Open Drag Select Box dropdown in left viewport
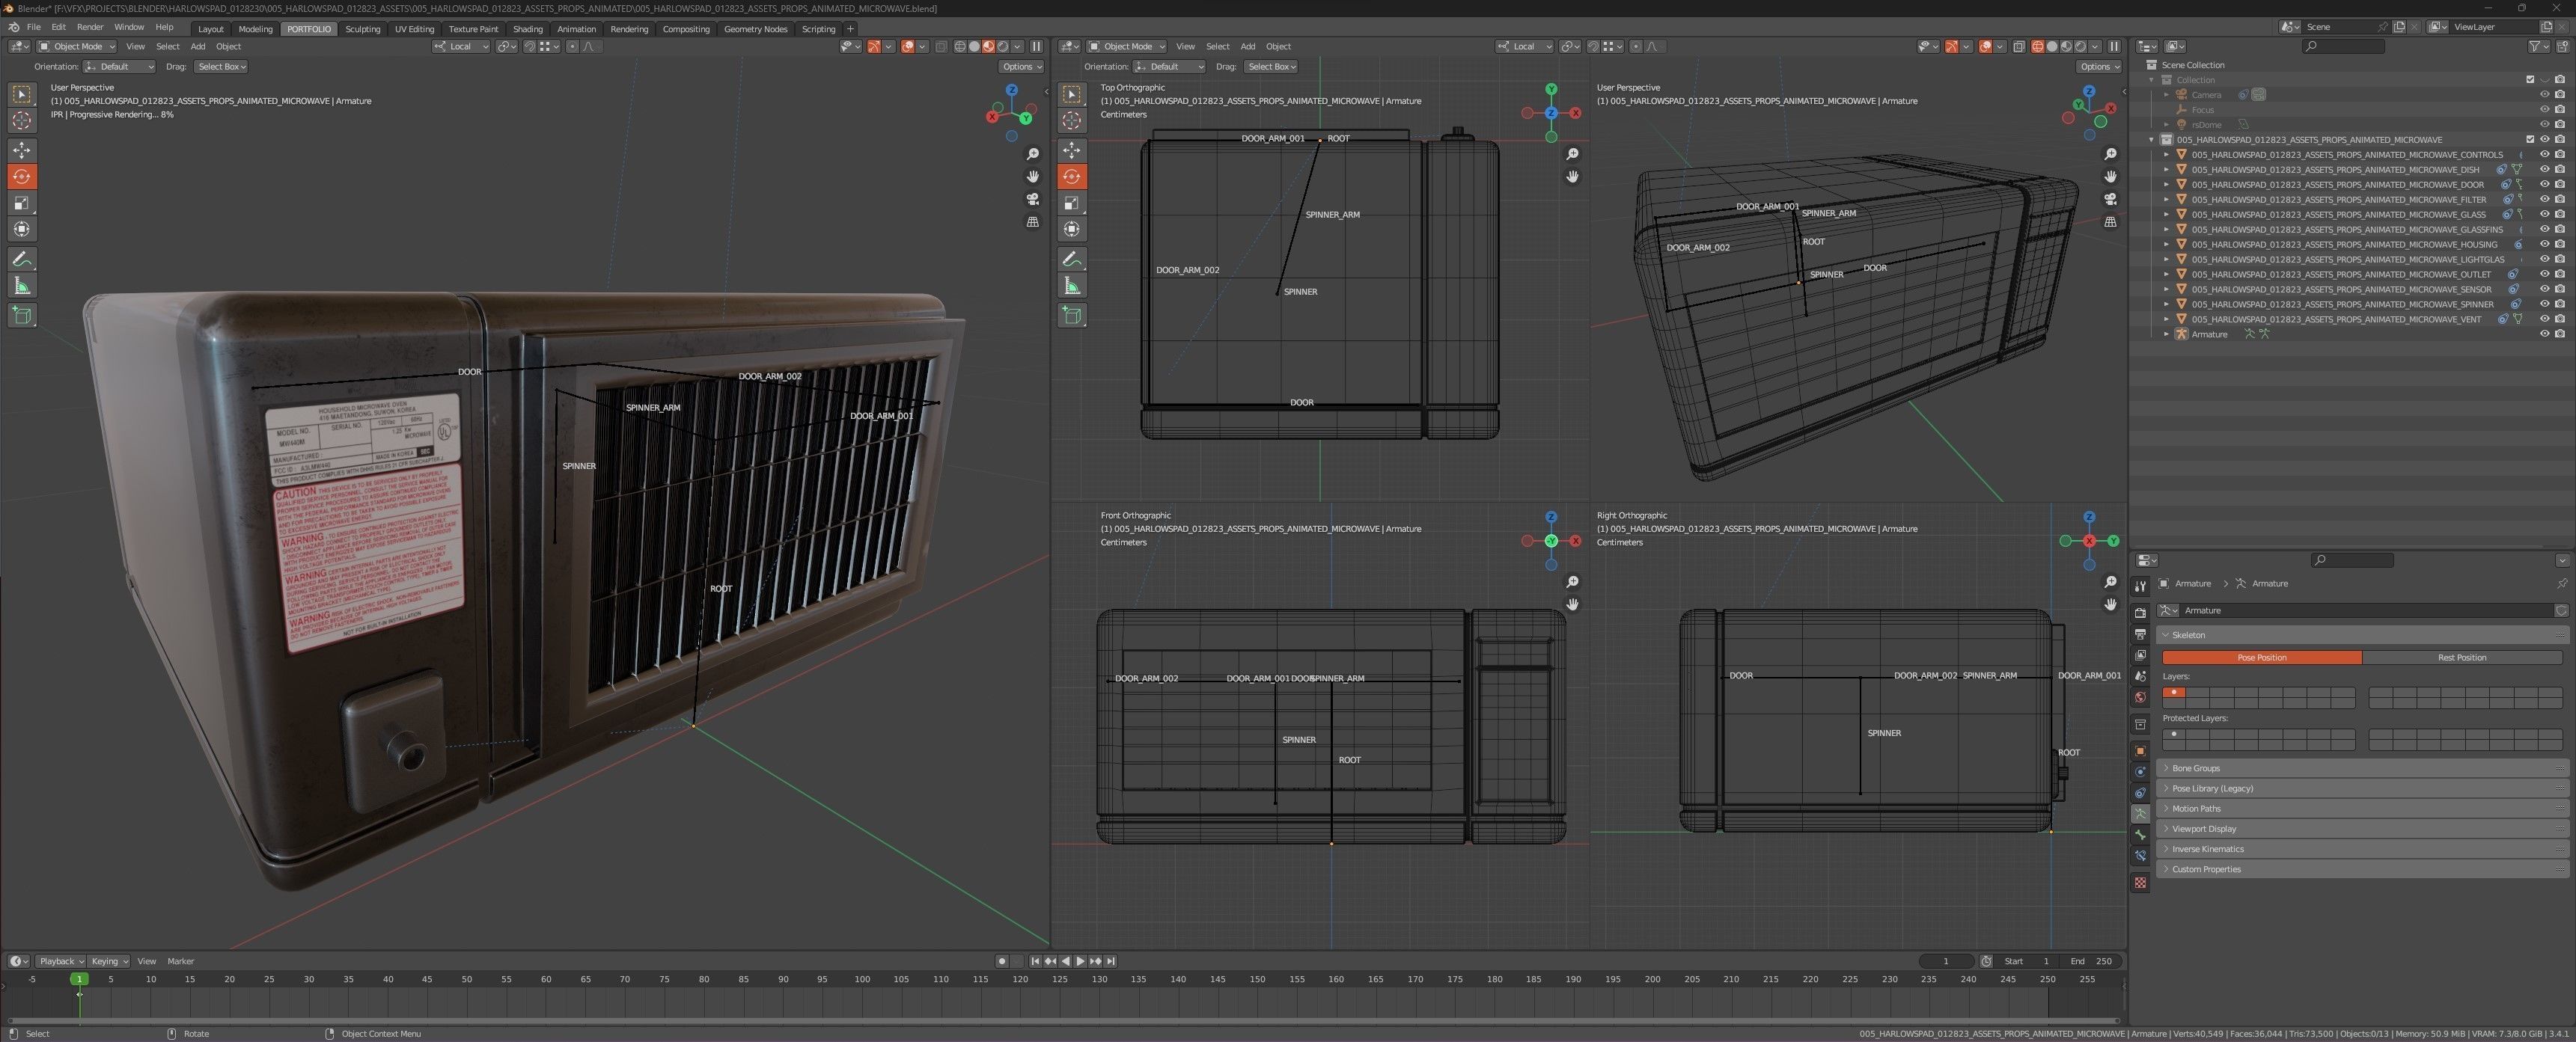This screenshot has height=1042, width=2576. pos(221,67)
